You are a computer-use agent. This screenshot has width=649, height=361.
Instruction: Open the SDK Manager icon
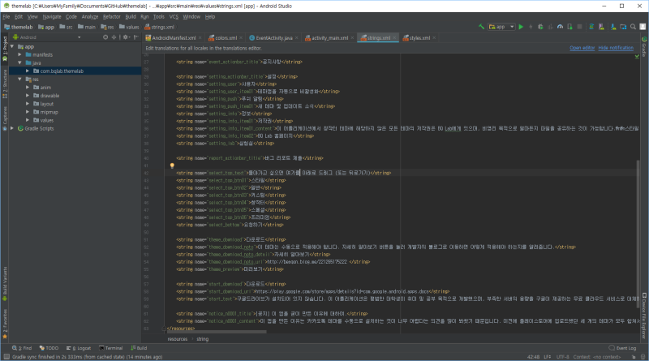click(613, 27)
